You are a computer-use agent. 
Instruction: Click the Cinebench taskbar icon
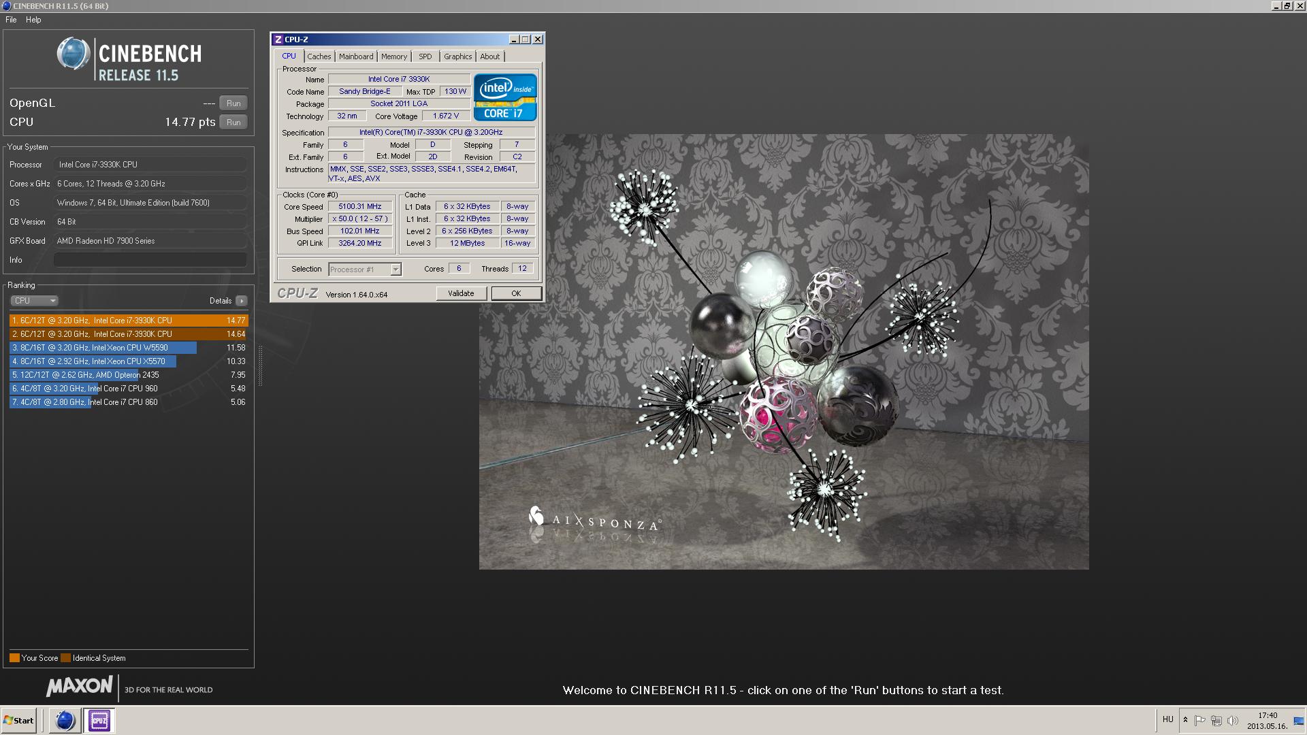coord(65,720)
